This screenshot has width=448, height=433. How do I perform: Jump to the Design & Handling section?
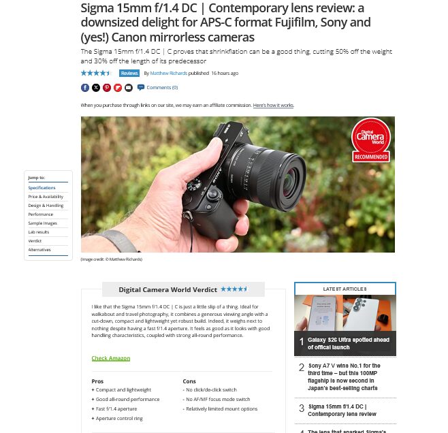coord(46,206)
